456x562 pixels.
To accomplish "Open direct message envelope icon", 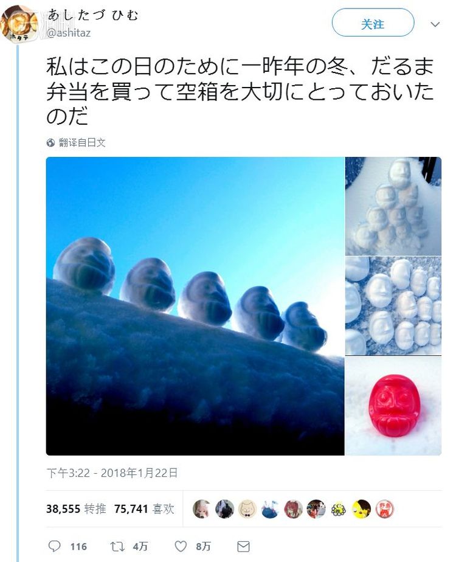I will (244, 546).
